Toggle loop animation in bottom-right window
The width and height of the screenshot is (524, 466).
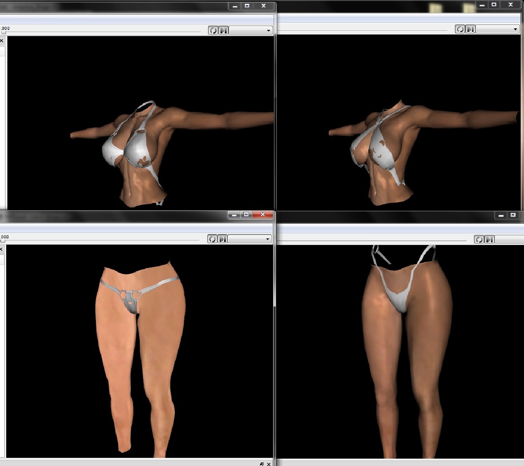pyautogui.click(x=479, y=239)
